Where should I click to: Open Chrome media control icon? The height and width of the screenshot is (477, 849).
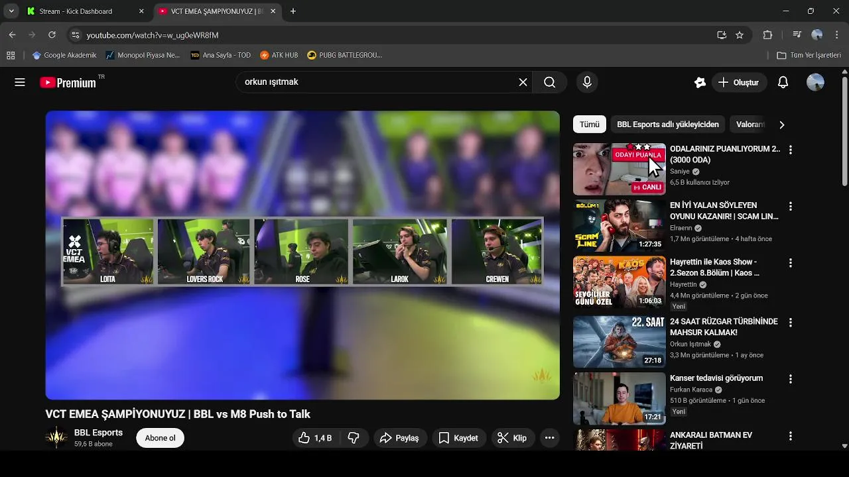pyautogui.click(x=797, y=34)
